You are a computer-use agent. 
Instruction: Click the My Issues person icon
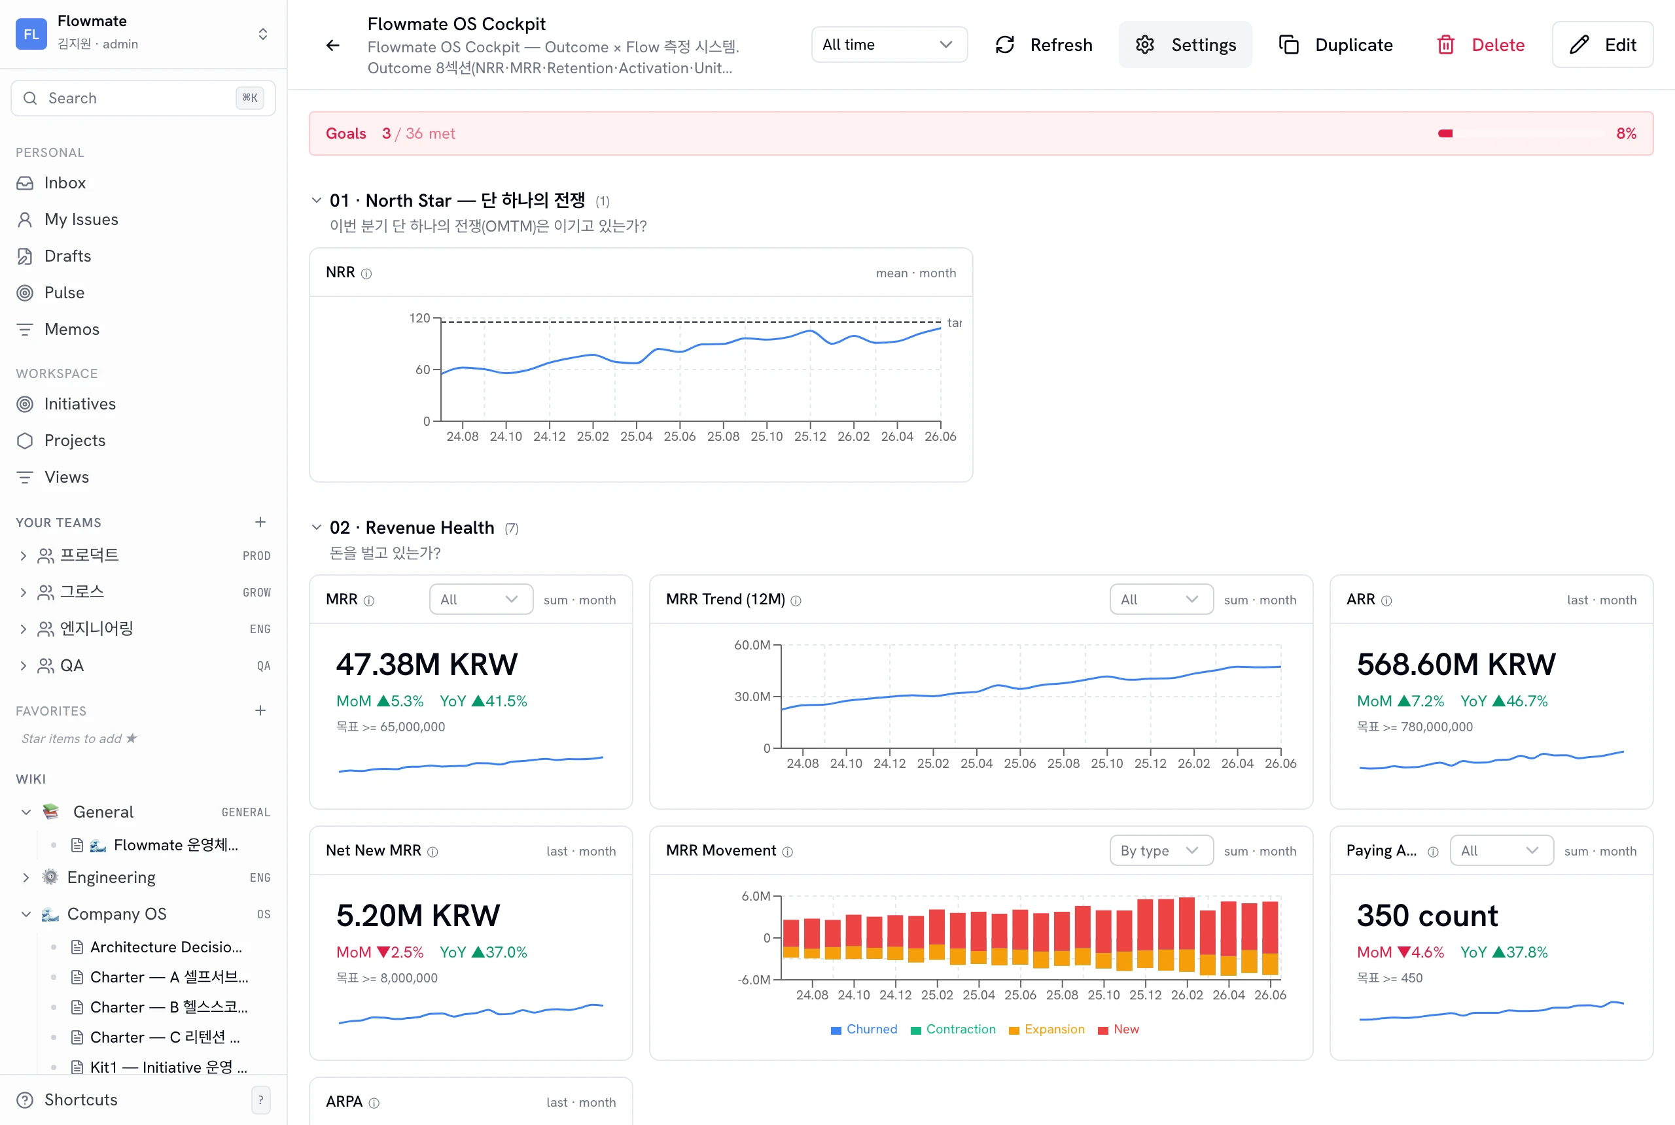coord(25,220)
